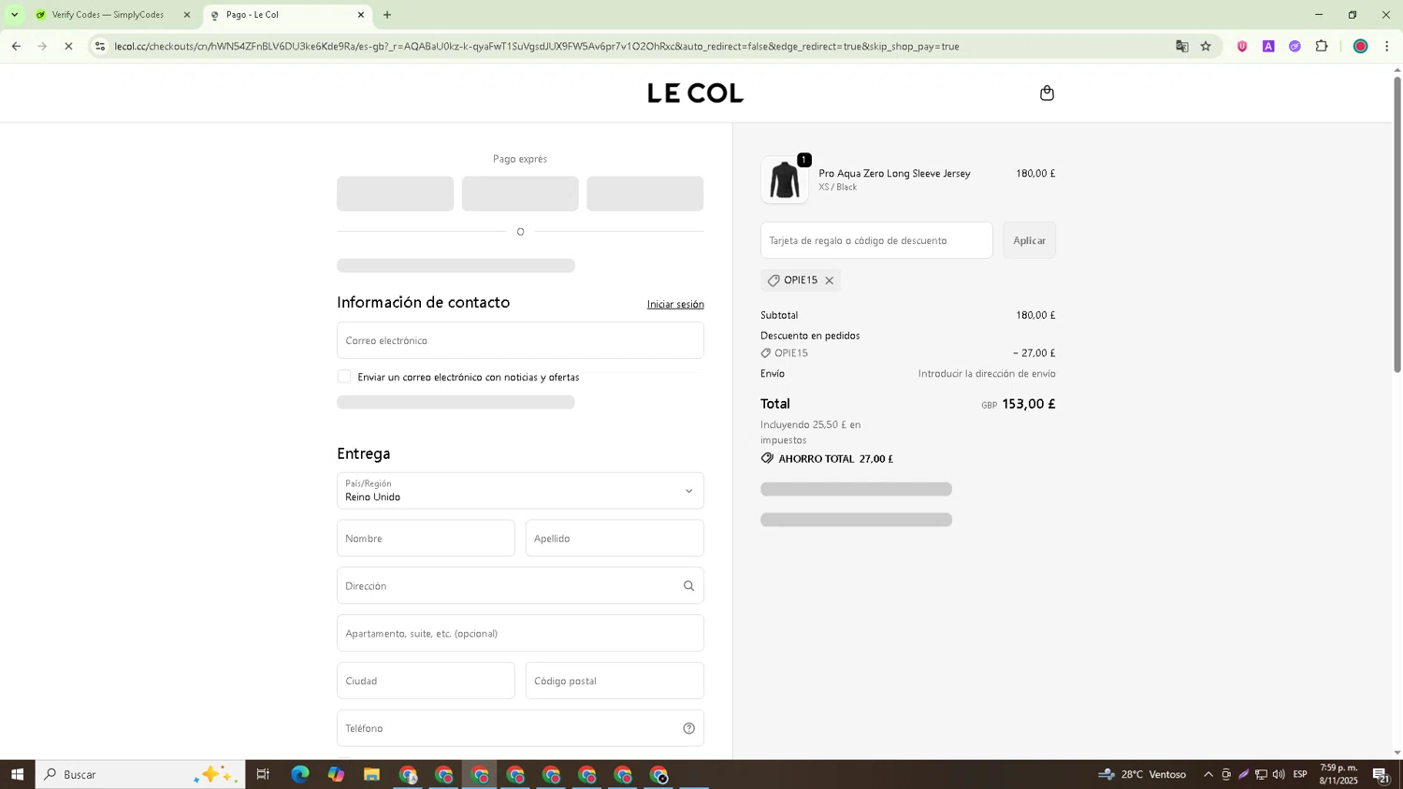The height and width of the screenshot is (789, 1403).
Task: Click the Código postal field
Action: pyautogui.click(x=615, y=681)
